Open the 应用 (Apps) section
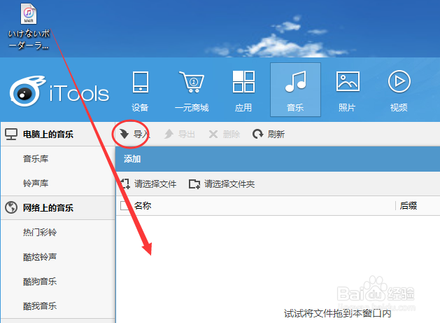440x323 pixels. tap(243, 91)
